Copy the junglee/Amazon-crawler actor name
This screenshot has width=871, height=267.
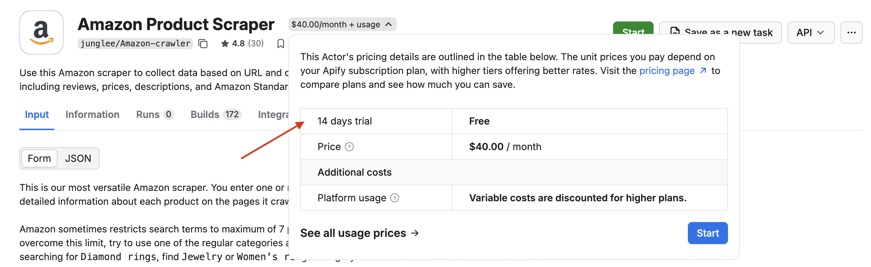click(x=203, y=44)
